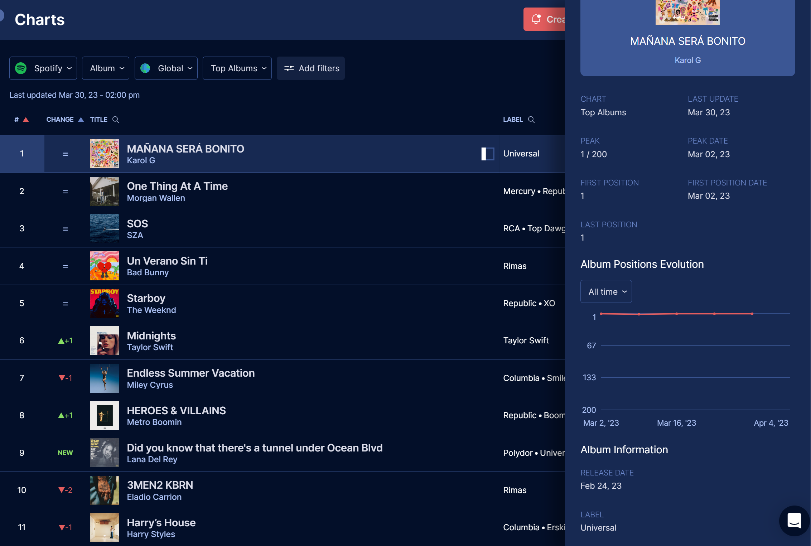Viewport: 811px width, 546px height.
Task: Open the All time range dropdown
Action: [x=606, y=292]
